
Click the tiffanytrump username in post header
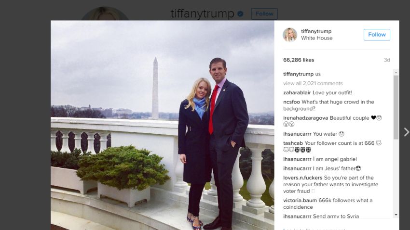tap(316, 31)
